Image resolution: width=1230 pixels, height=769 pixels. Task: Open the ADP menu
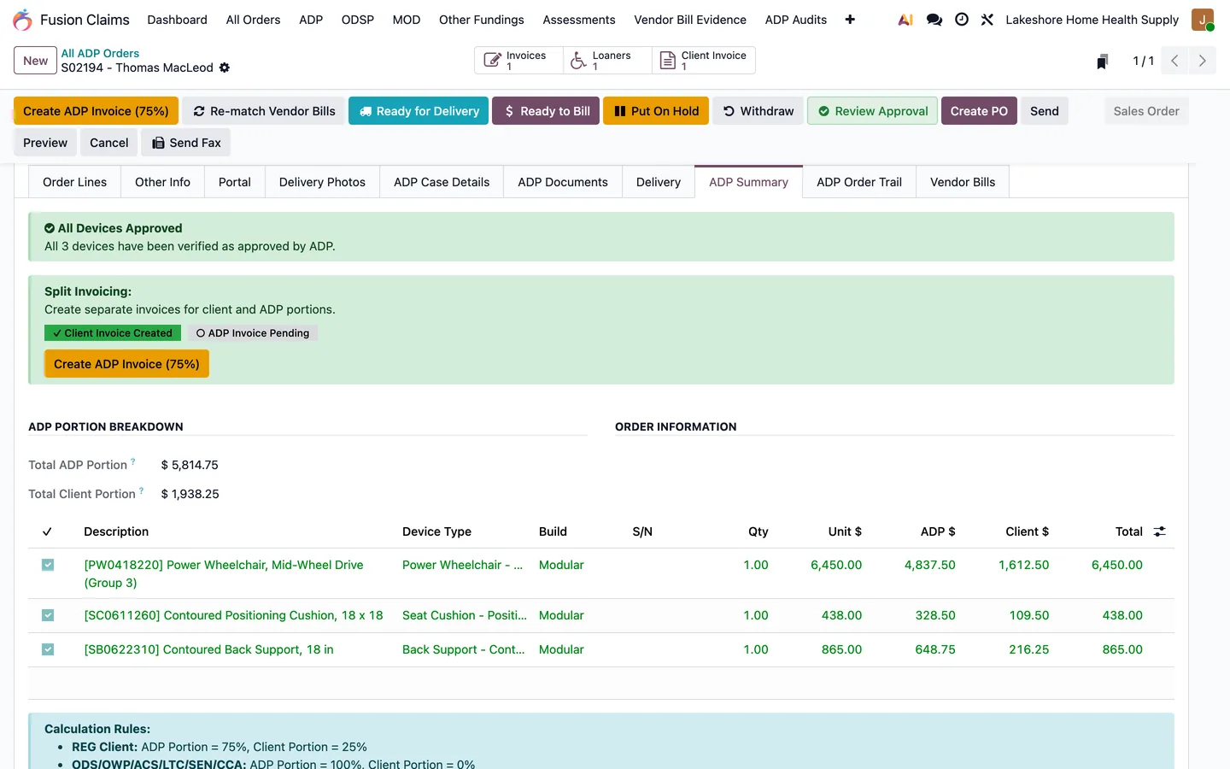(x=311, y=20)
